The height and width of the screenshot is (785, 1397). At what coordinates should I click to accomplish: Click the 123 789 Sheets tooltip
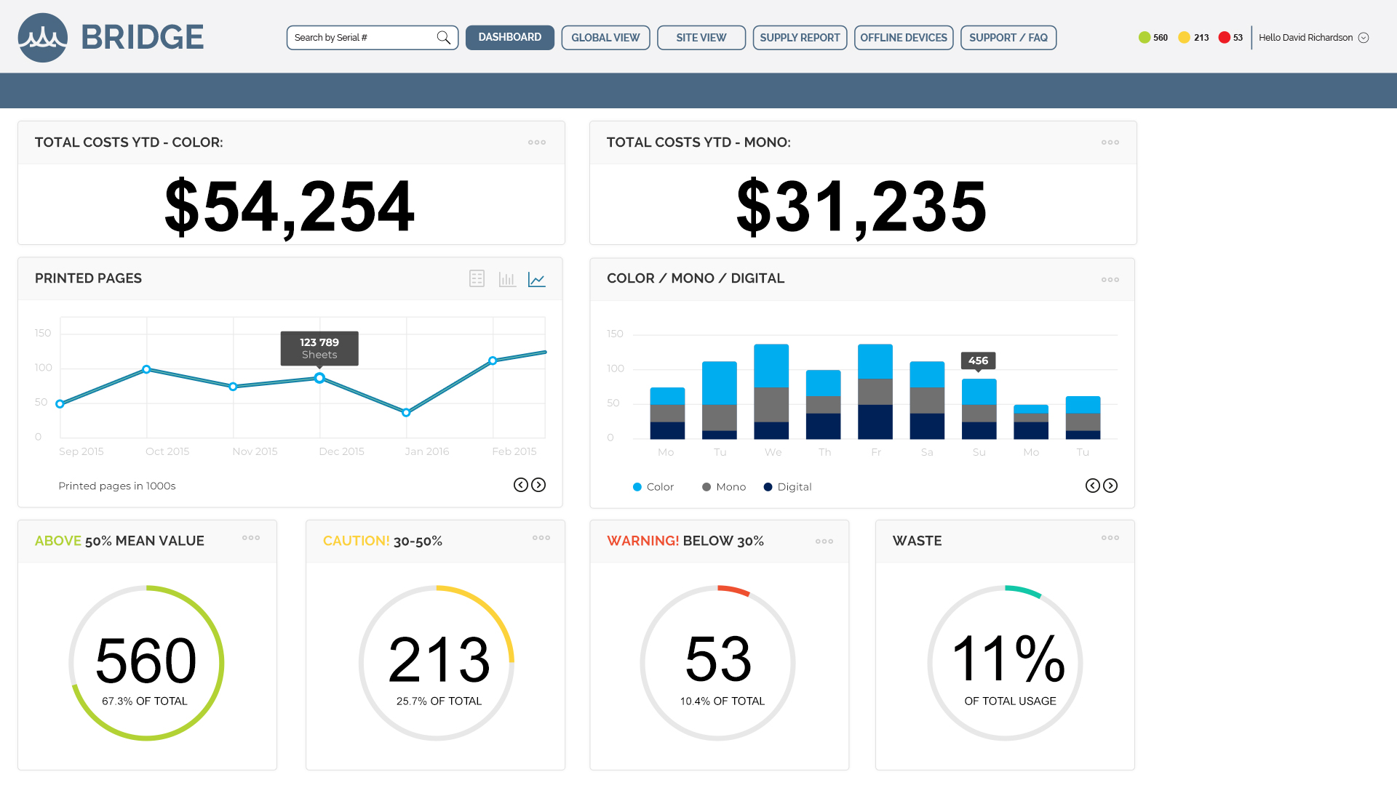pos(319,349)
